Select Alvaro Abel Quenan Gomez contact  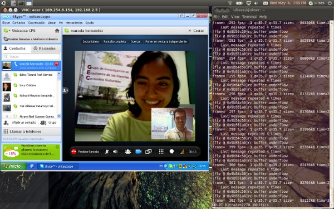[x=30, y=116]
